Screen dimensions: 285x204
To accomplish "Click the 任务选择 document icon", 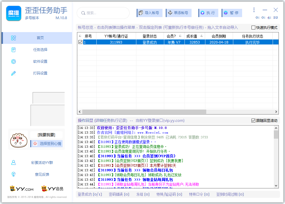I will point(14,49).
